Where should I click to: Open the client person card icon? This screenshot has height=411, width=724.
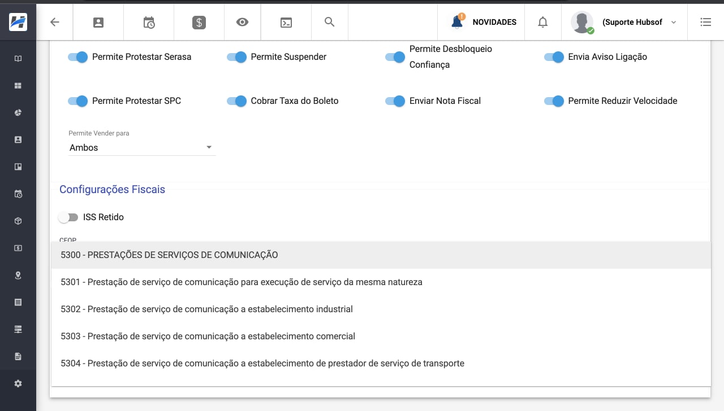(98, 22)
